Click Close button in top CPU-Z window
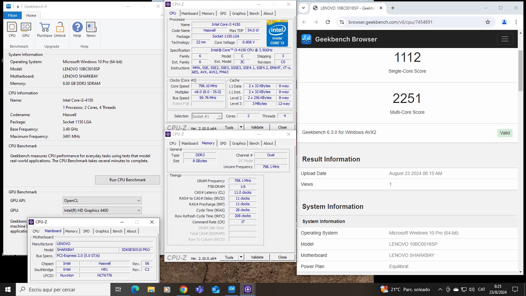The image size is (526, 296). (282, 127)
